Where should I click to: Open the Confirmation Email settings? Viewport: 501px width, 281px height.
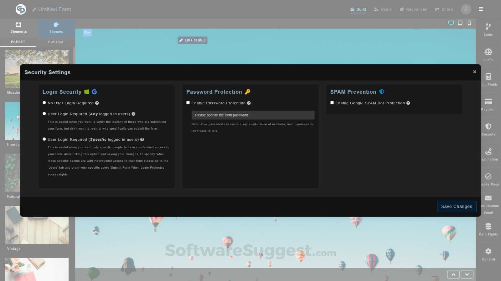click(x=488, y=203)
